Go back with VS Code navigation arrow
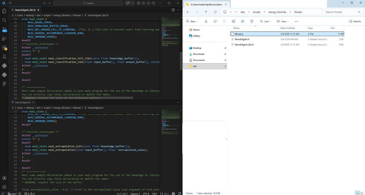Image resolution: width=365 pixels, height=195 pixels. coord(44,3)
